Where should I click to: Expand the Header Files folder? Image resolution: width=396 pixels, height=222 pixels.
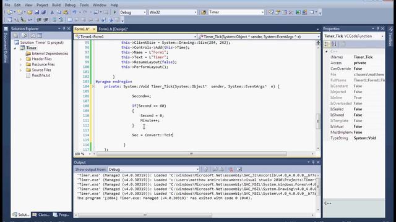(x=20, y=59)
